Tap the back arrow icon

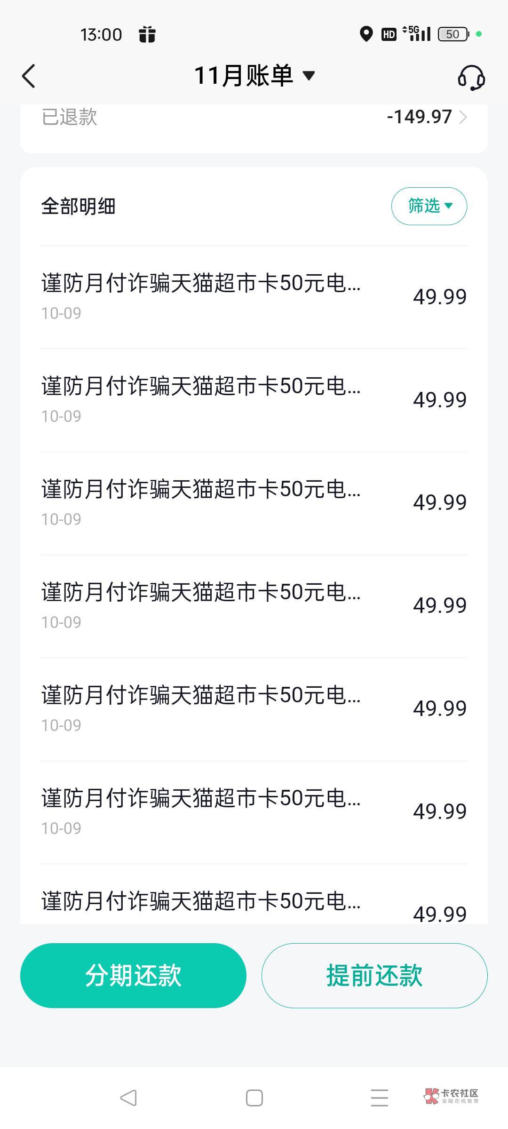[x=29, y=76]
